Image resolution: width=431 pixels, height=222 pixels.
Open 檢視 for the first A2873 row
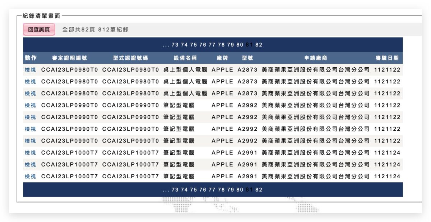click(x=30, y=70)
